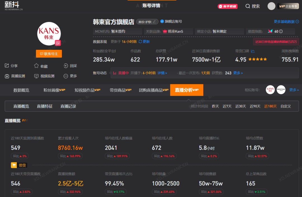
Task: Open the 带货口碑 trend chart icon
Action: [253, 51]
